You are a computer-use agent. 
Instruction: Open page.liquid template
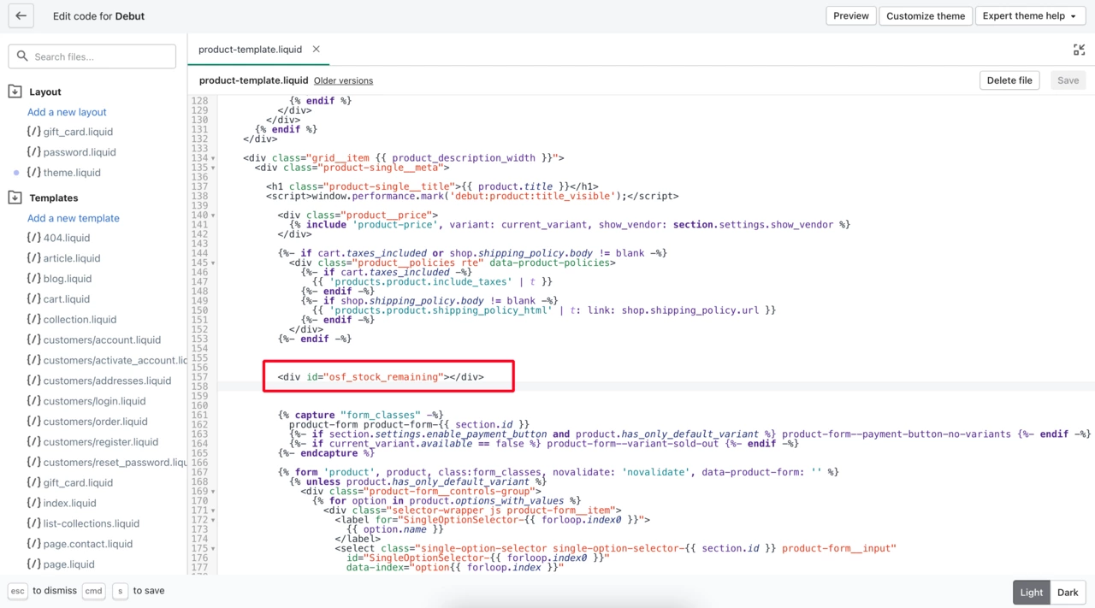pyautogui.click(x=68, y=564)
